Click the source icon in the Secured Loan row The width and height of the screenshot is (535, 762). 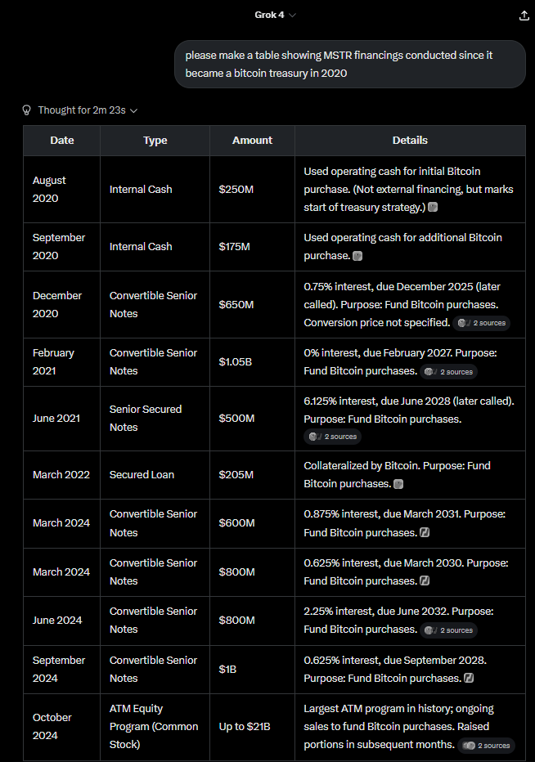398,484
